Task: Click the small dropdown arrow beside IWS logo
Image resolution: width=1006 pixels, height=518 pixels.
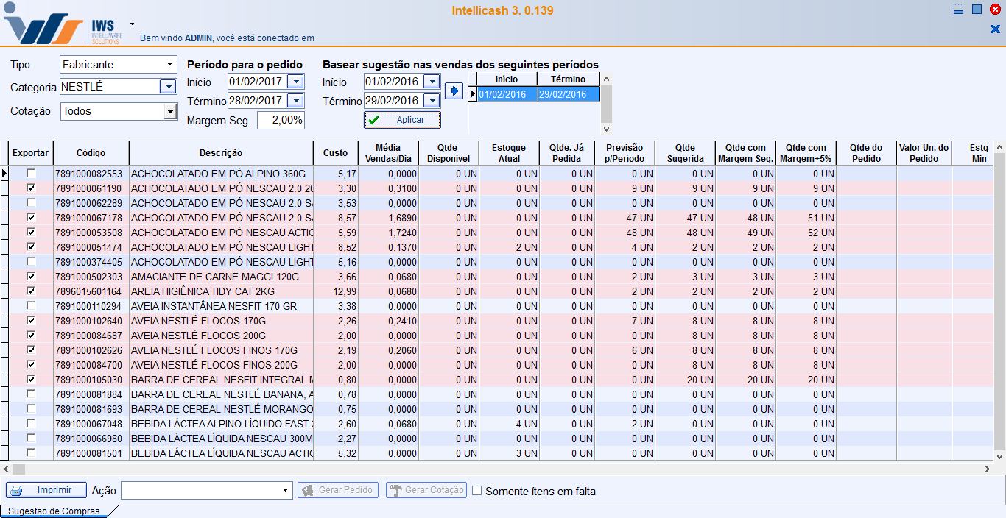Action: tap(132, 24)
